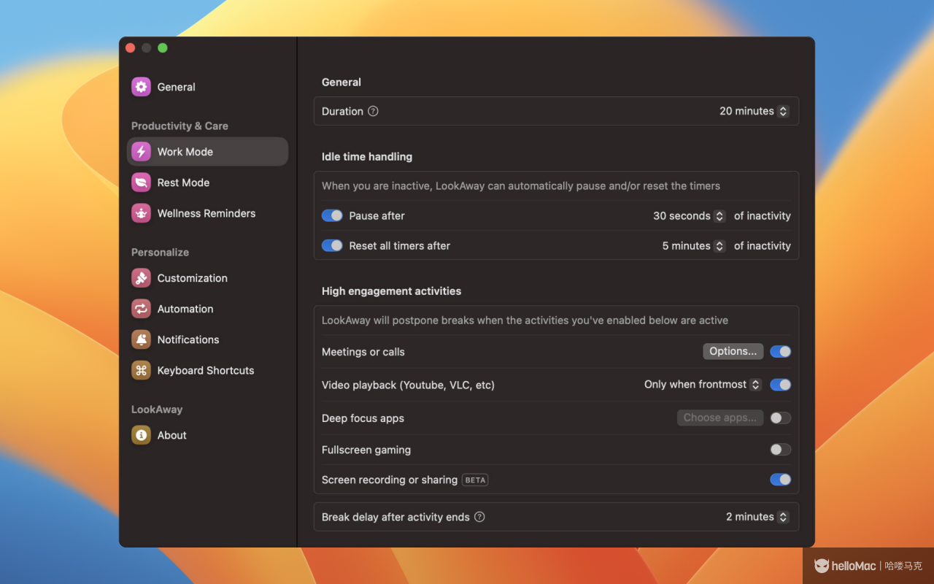The width and height of the screenshot is (934, 584).
Task: Open the Break delay 2 minutes dropdown
Action: [757, 517]
